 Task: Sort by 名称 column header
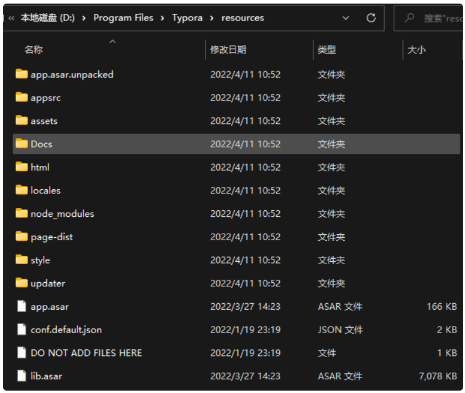point(34,50)
